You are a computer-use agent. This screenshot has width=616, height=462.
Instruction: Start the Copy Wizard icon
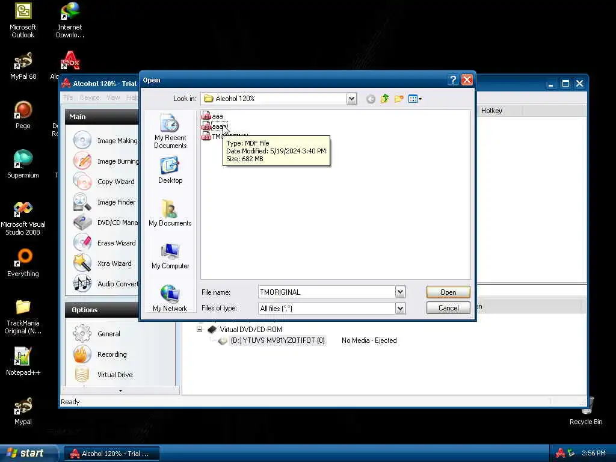pyautogui.click(x=82, y=181)
